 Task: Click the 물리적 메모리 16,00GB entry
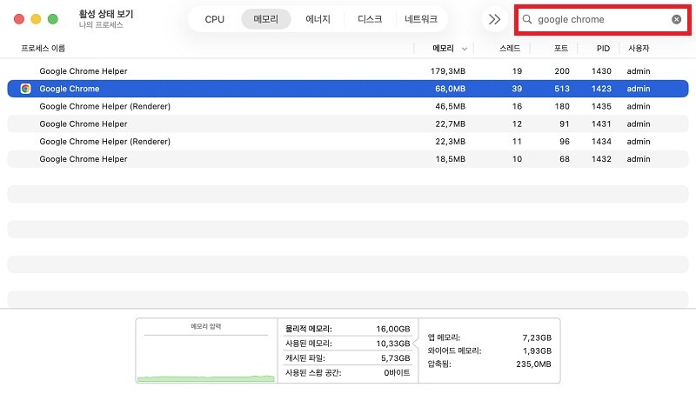pyautogui.click(x=347, y=329)
